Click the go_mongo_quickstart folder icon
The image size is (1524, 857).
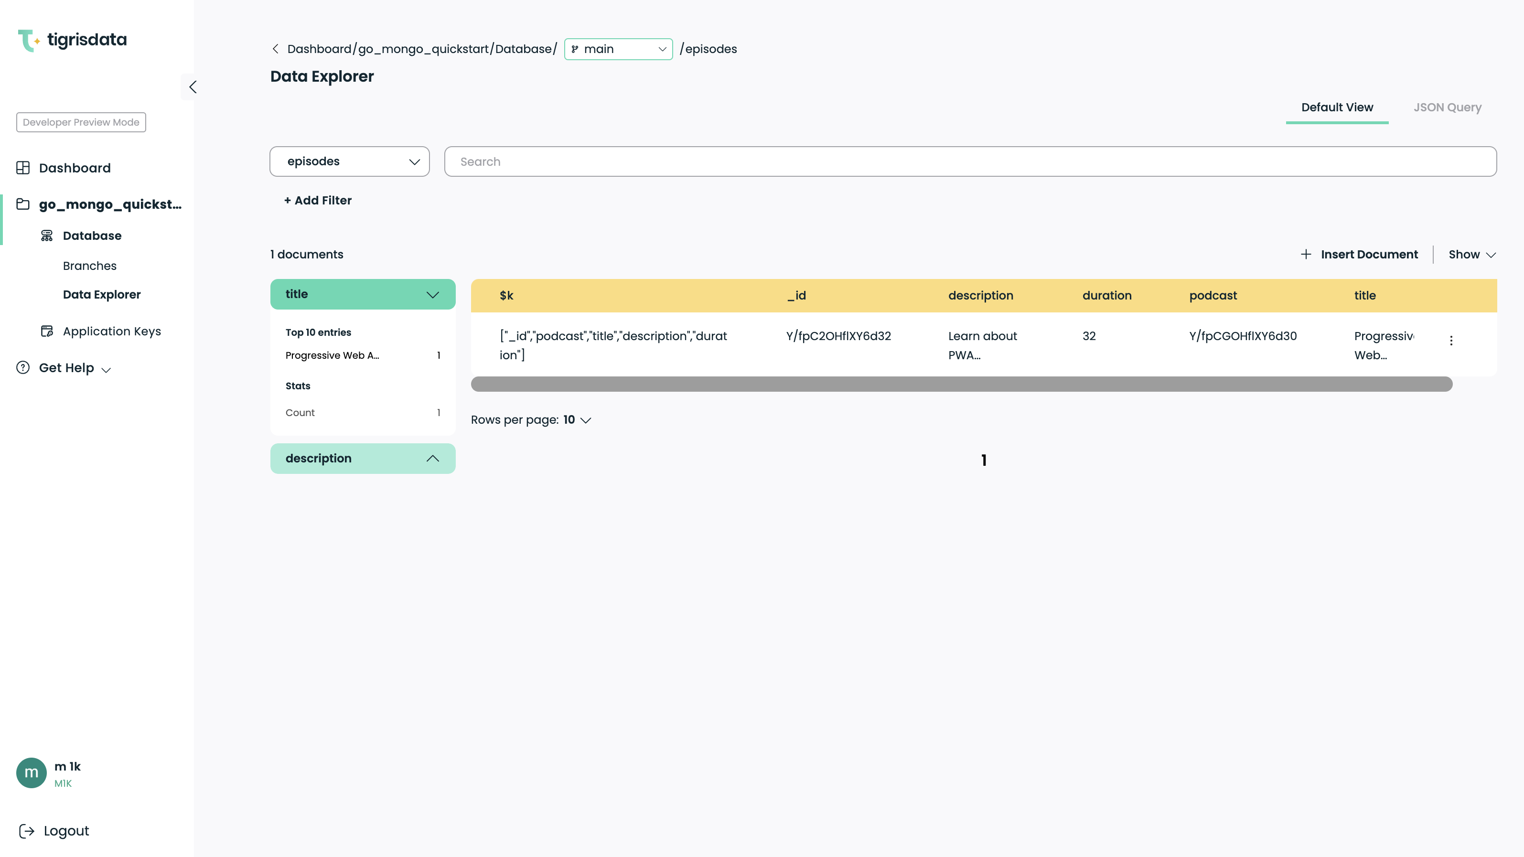tap(23, 204)
